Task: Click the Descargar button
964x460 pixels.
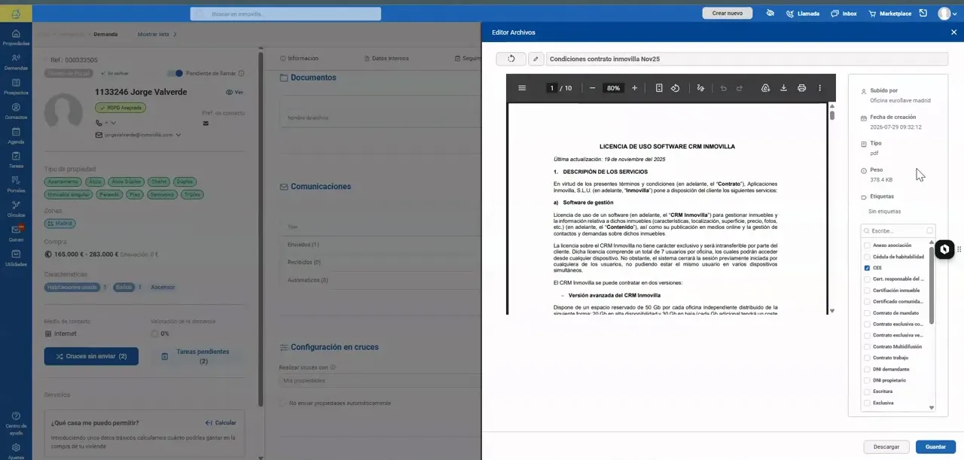Action: point(886,447)
